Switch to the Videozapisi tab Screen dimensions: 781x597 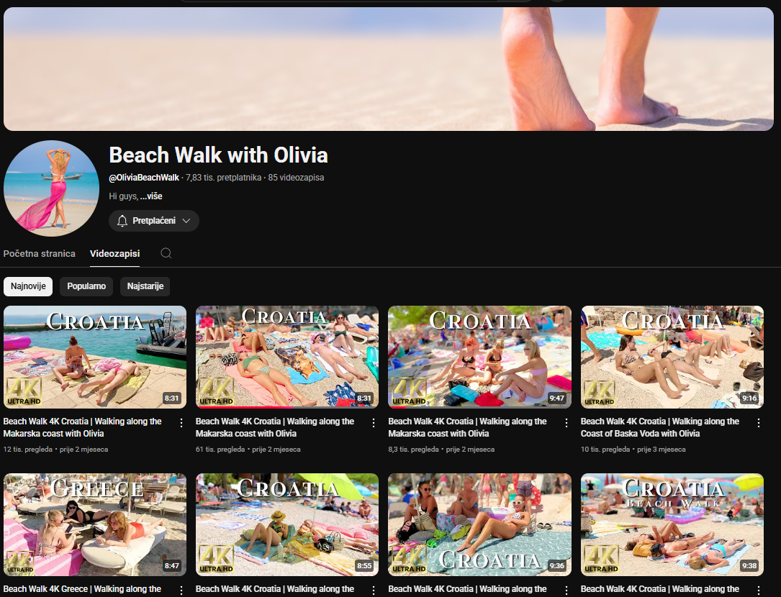(114, 254)
